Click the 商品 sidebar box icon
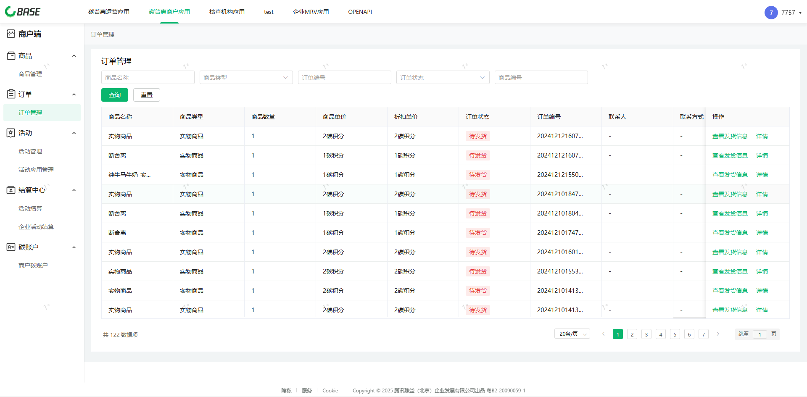 tap(11, 56)
